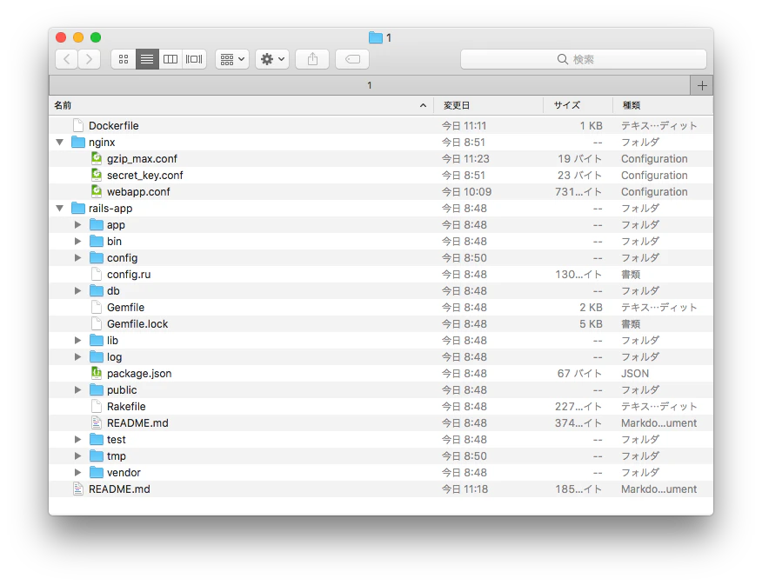
Task: Click the config.ru file icon
Action: point(97,275)
